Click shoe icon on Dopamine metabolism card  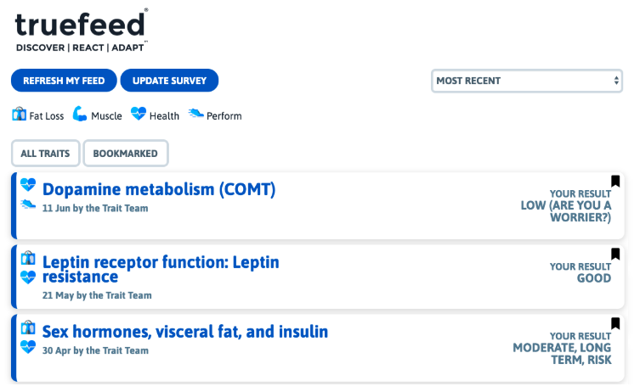pyautogui.click(x=28, y=204)
